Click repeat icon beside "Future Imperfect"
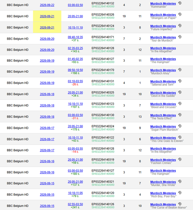 pyautogui.click(x=180, y=26)
